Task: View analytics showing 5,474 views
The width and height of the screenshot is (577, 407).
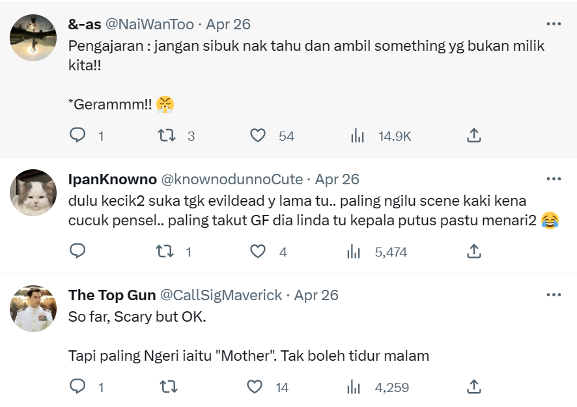Action: (354, 251)
